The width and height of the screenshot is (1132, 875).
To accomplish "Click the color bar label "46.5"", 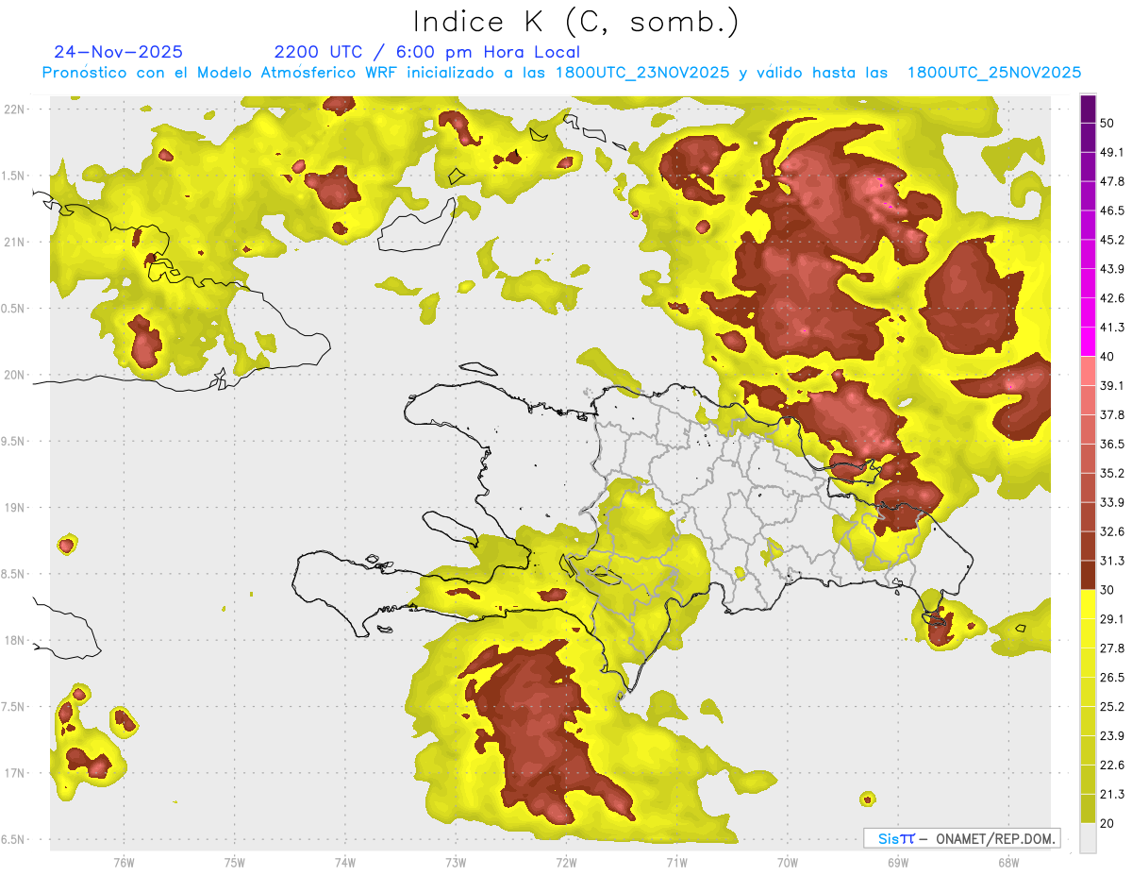I will (1112, 210).
